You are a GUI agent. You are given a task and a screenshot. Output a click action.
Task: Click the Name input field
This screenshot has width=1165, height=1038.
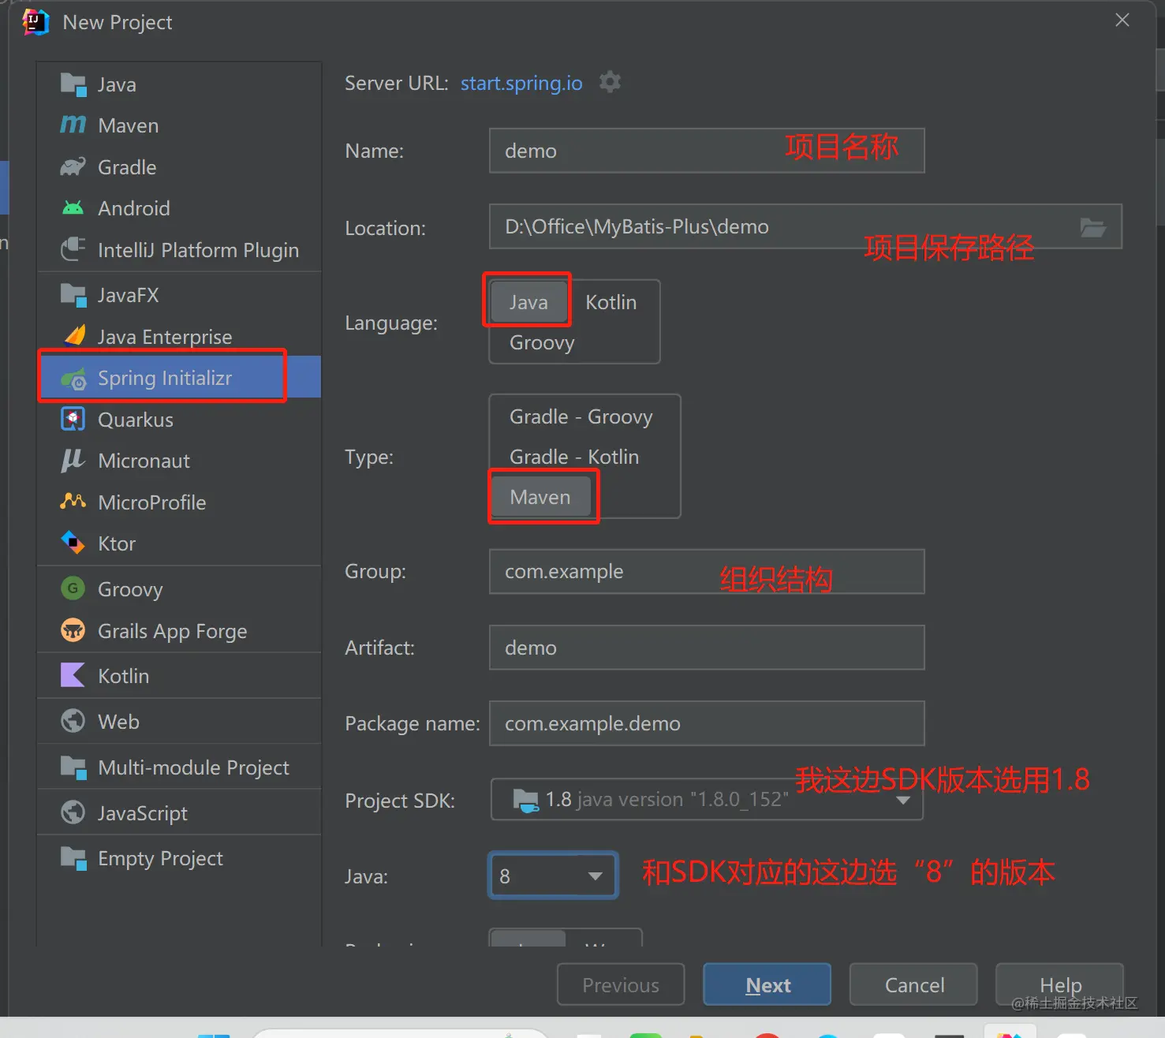(707, 151)
